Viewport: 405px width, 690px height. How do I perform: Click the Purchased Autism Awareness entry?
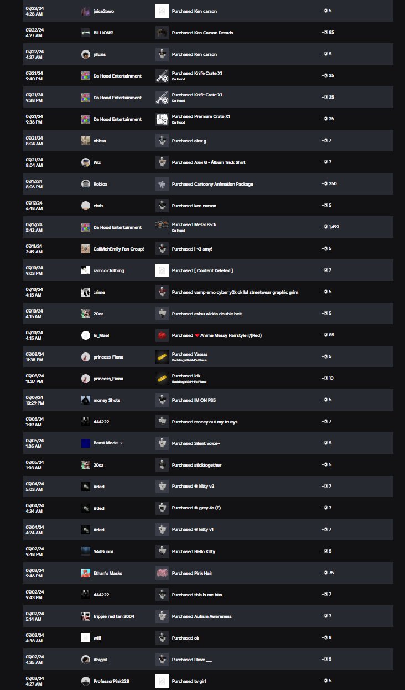[201, 616]
